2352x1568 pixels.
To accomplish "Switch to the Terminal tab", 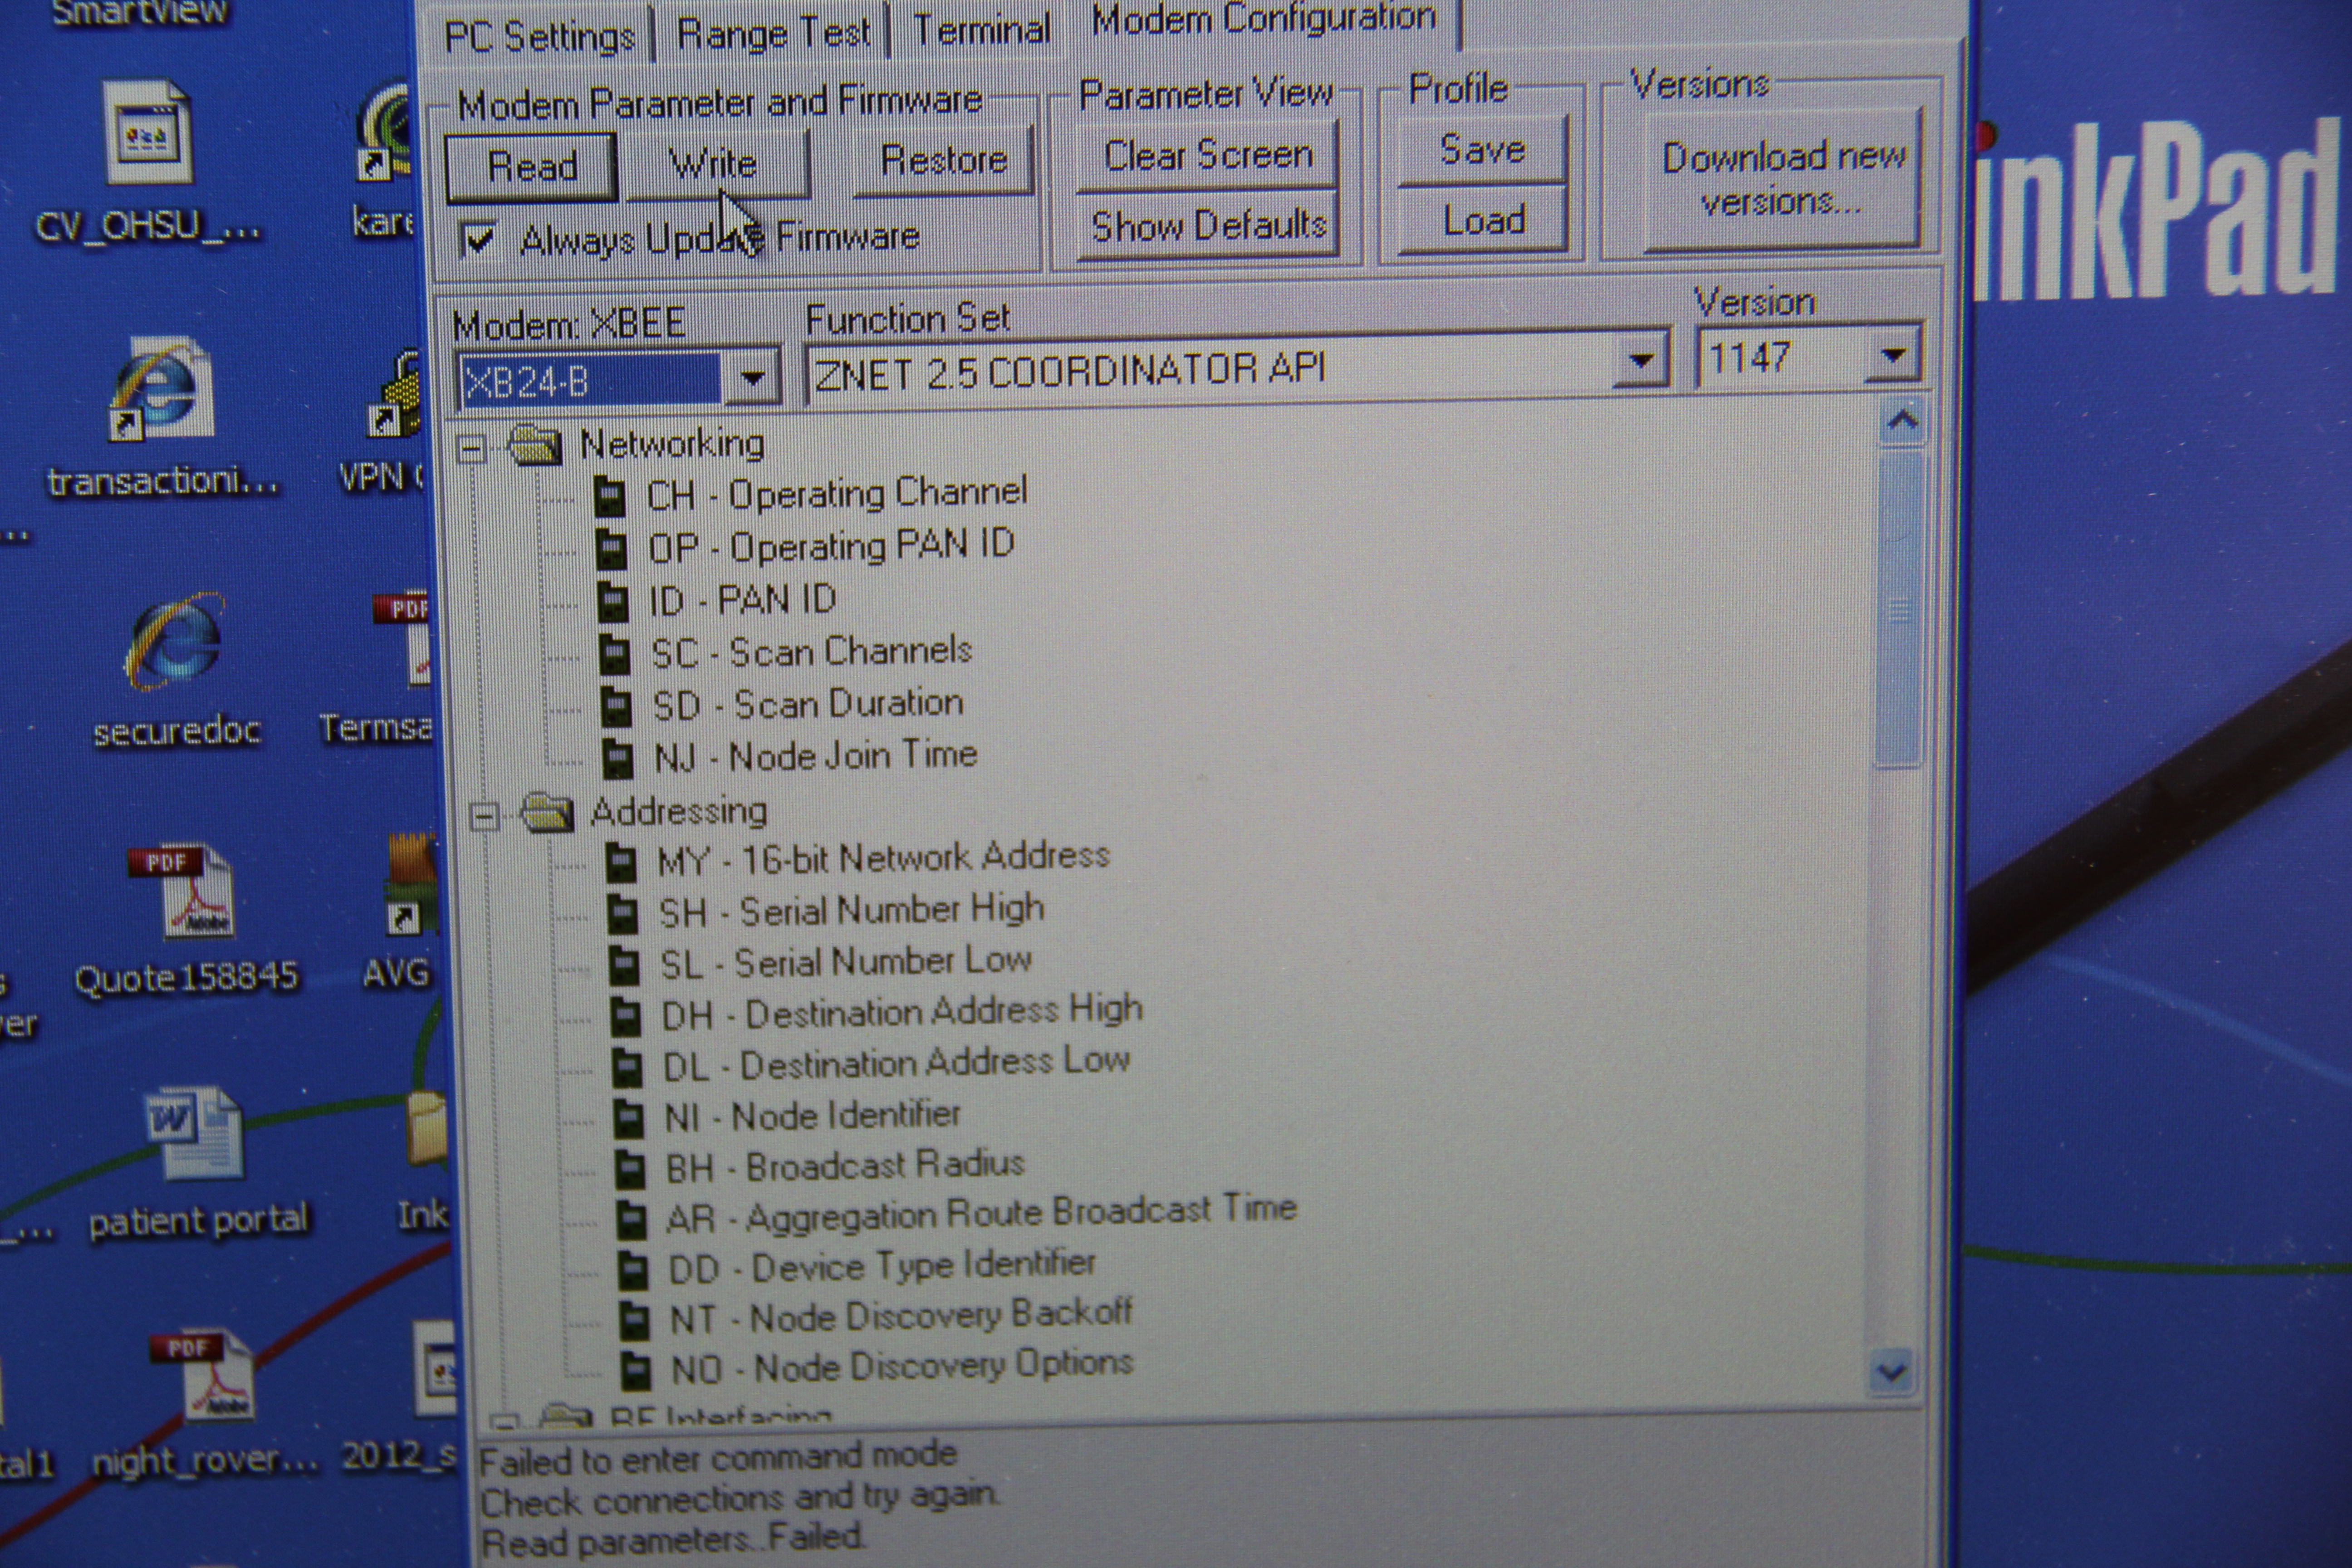I will [981, 29].
